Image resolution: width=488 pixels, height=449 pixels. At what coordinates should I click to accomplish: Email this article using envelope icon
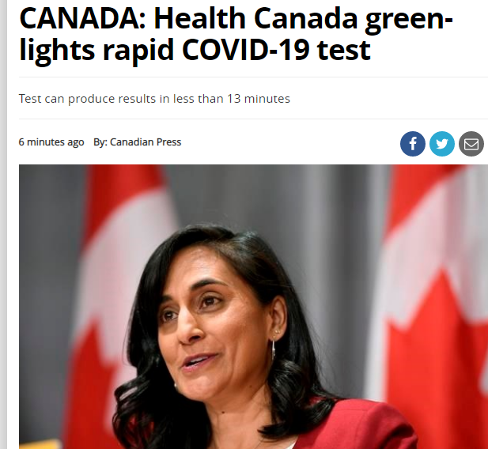coord(471,144)
